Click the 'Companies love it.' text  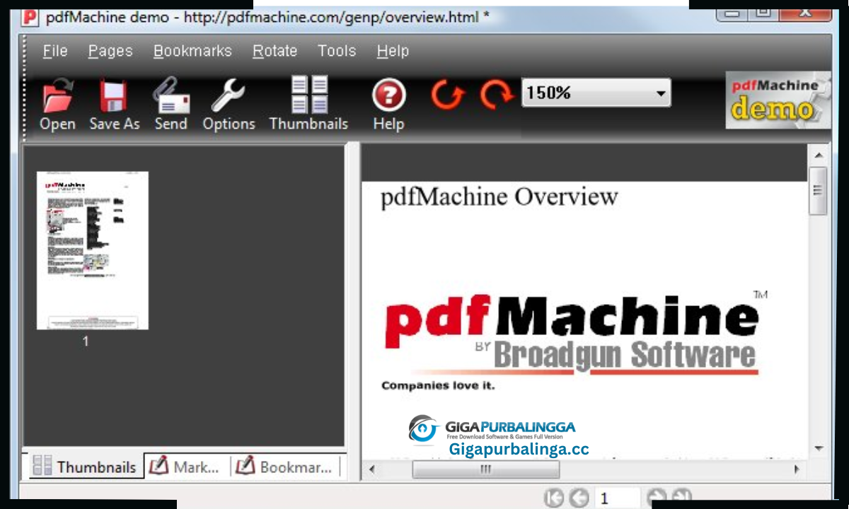pos(438,385)
